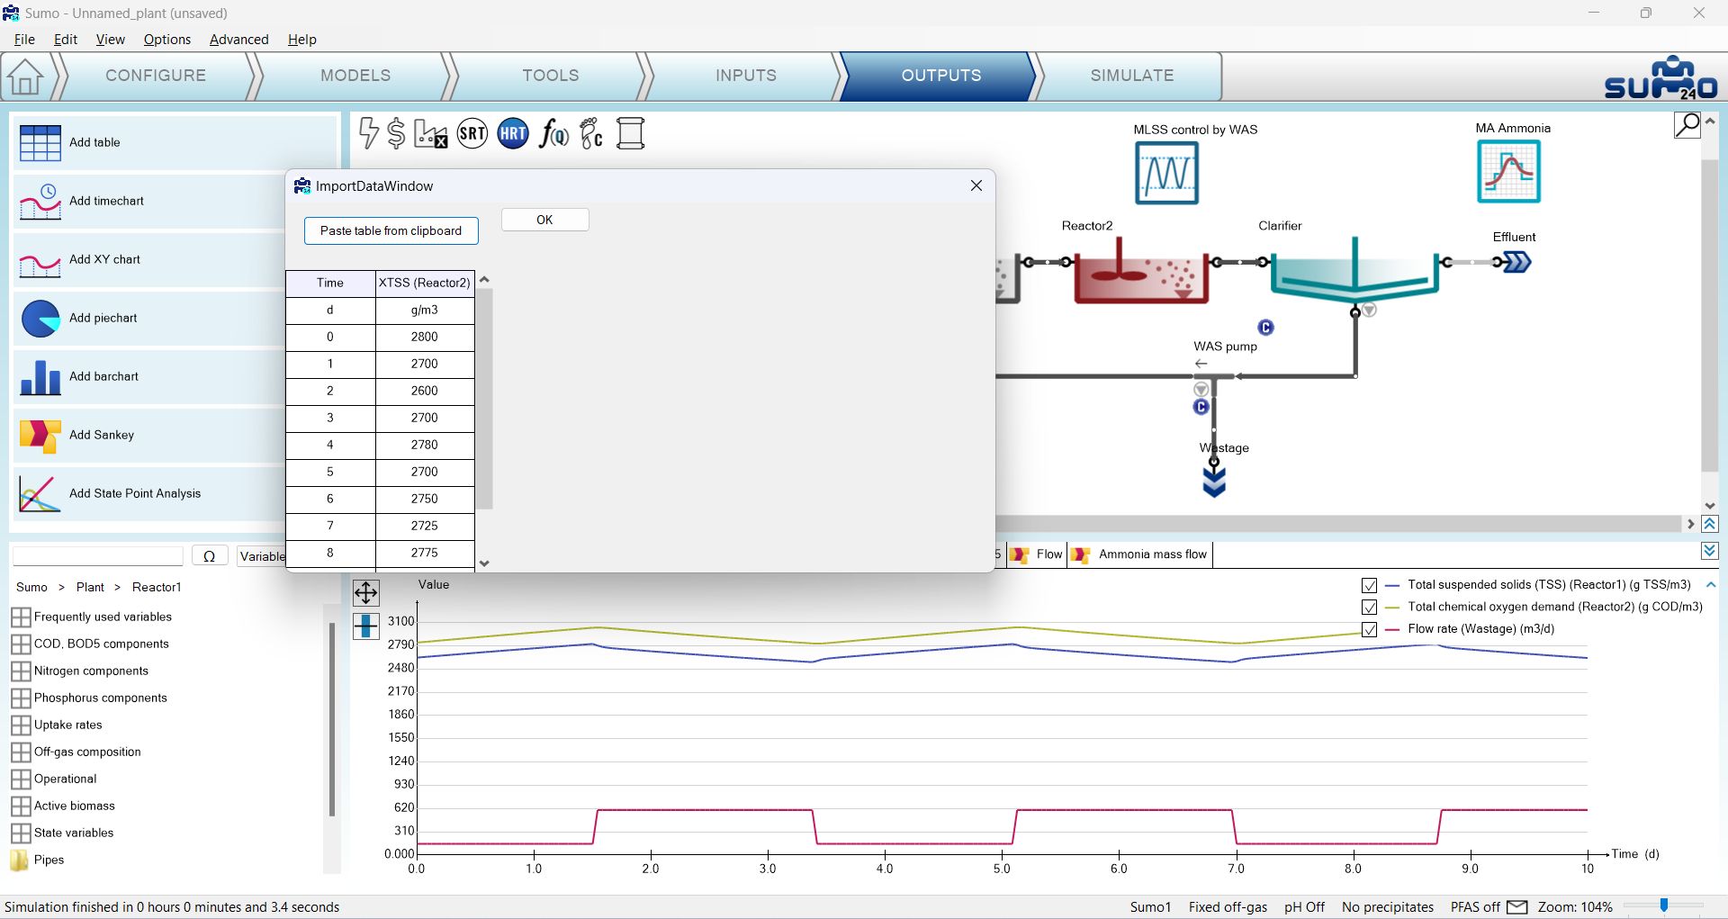Viewport: 1728px width, 919px height.
Task: Click the Add Sankey icon
Action: coord(40,436)
